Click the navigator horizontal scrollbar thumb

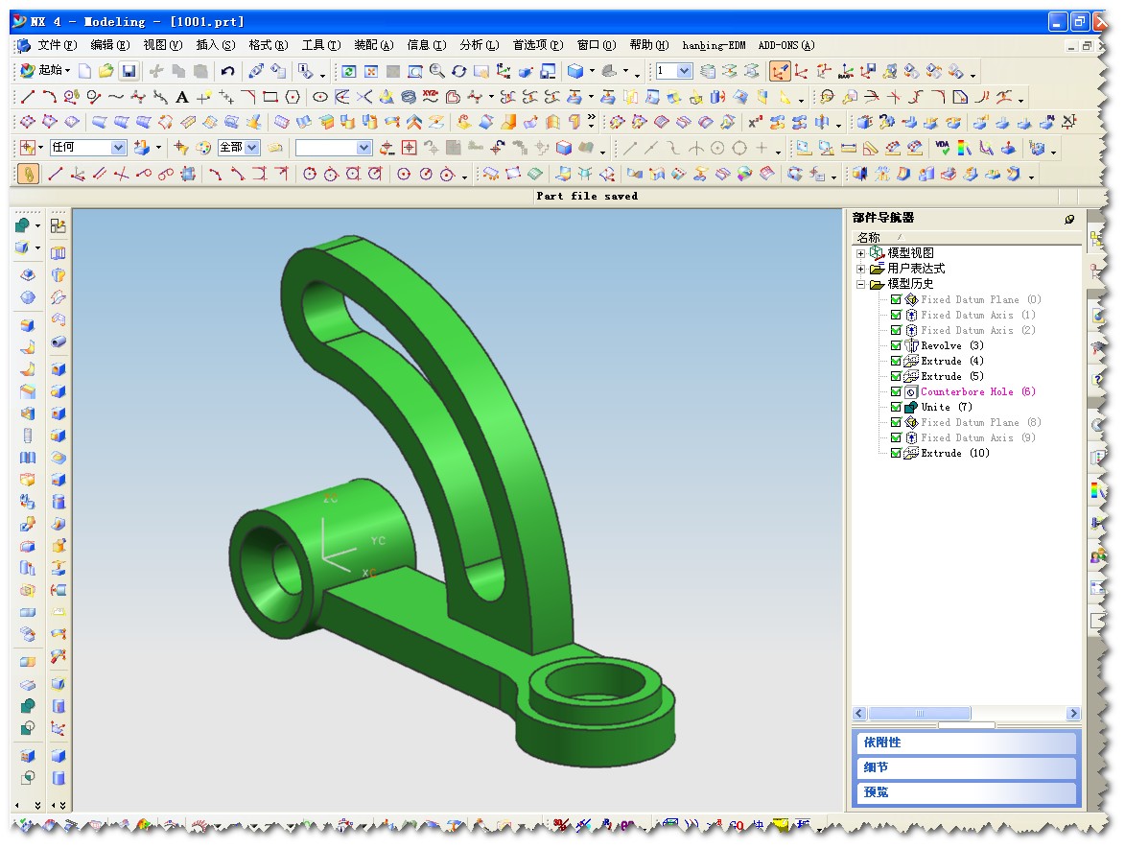coord(920,714)
